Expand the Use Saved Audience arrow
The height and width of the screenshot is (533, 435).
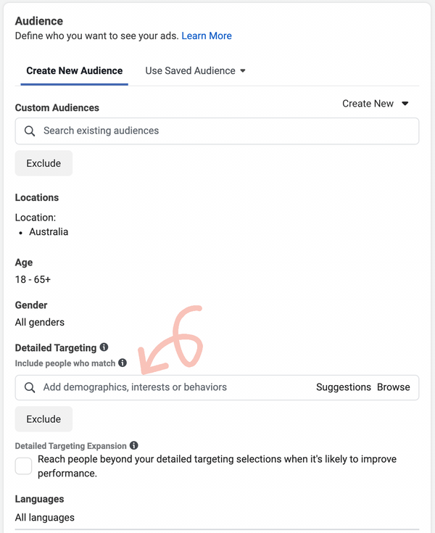(243, 71)
